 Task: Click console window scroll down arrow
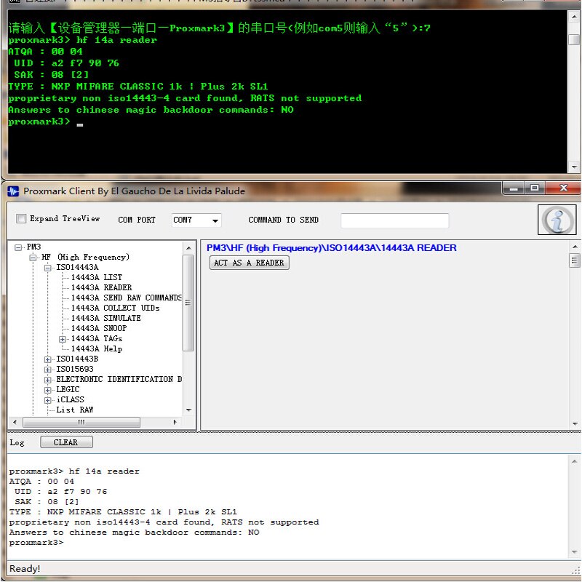[x=574, y=167]
